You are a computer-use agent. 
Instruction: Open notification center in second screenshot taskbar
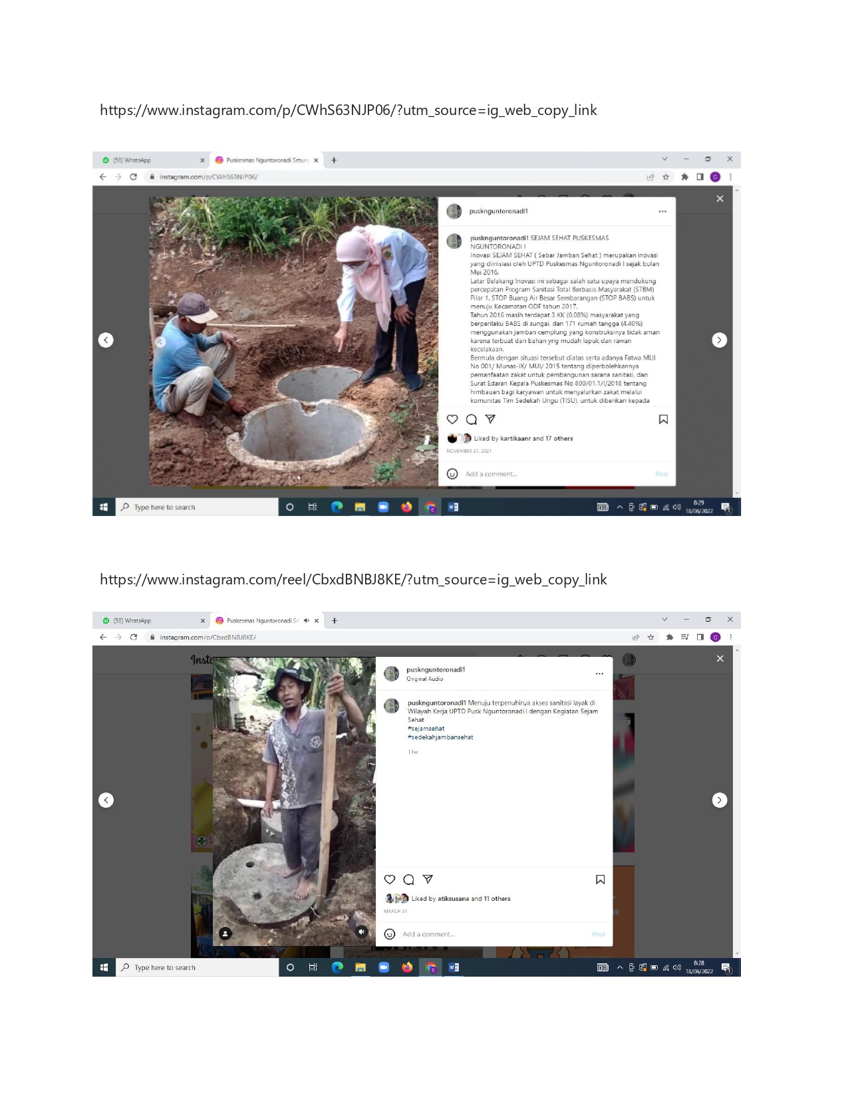tap(727, 969)
